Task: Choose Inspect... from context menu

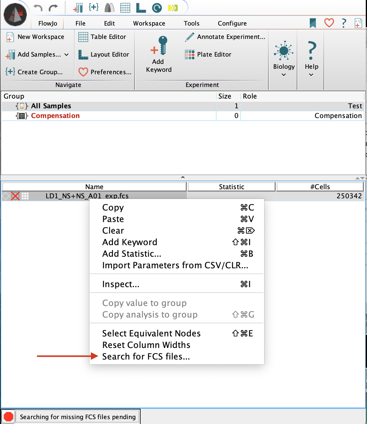Action: (x=177, y=284)
